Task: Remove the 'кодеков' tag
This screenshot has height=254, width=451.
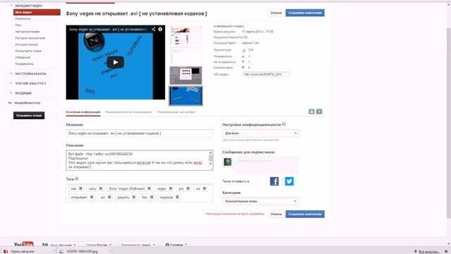Action: [178, 197]
